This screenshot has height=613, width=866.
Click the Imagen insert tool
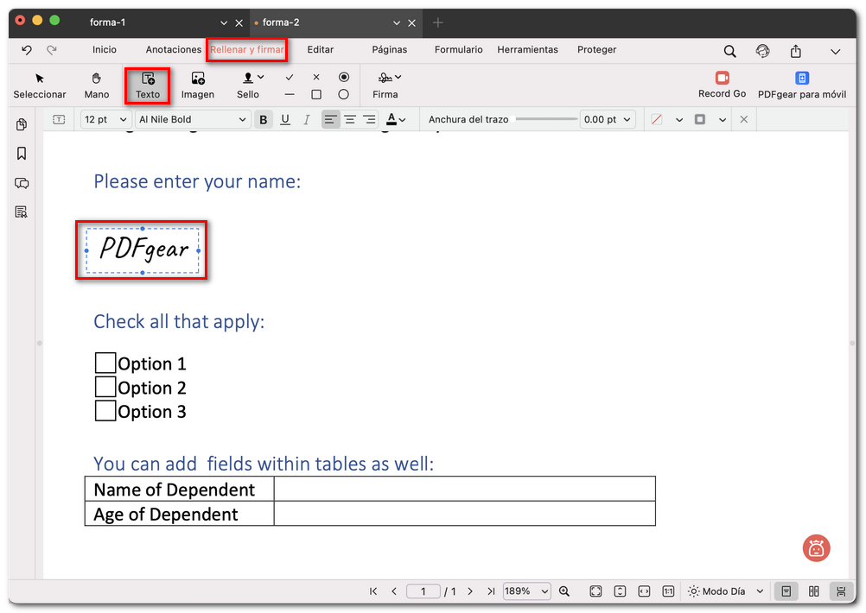tap(198, 85)
